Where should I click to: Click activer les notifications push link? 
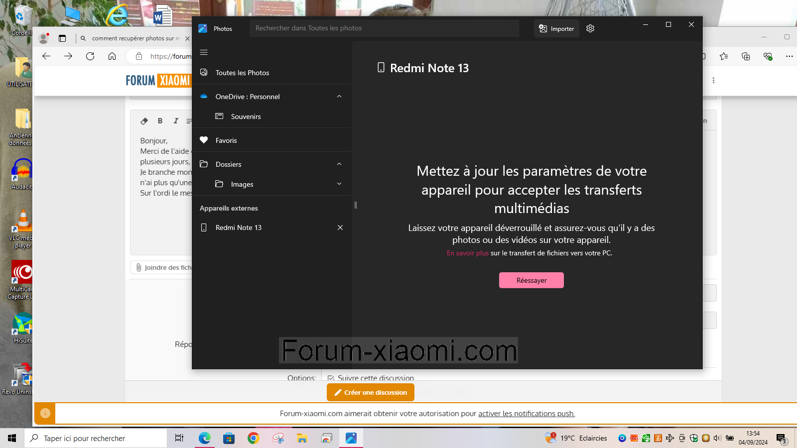click(x=527, y=414)
